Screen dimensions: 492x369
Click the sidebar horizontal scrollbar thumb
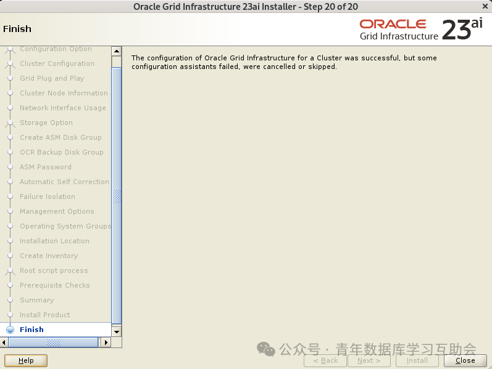point(53,343)
